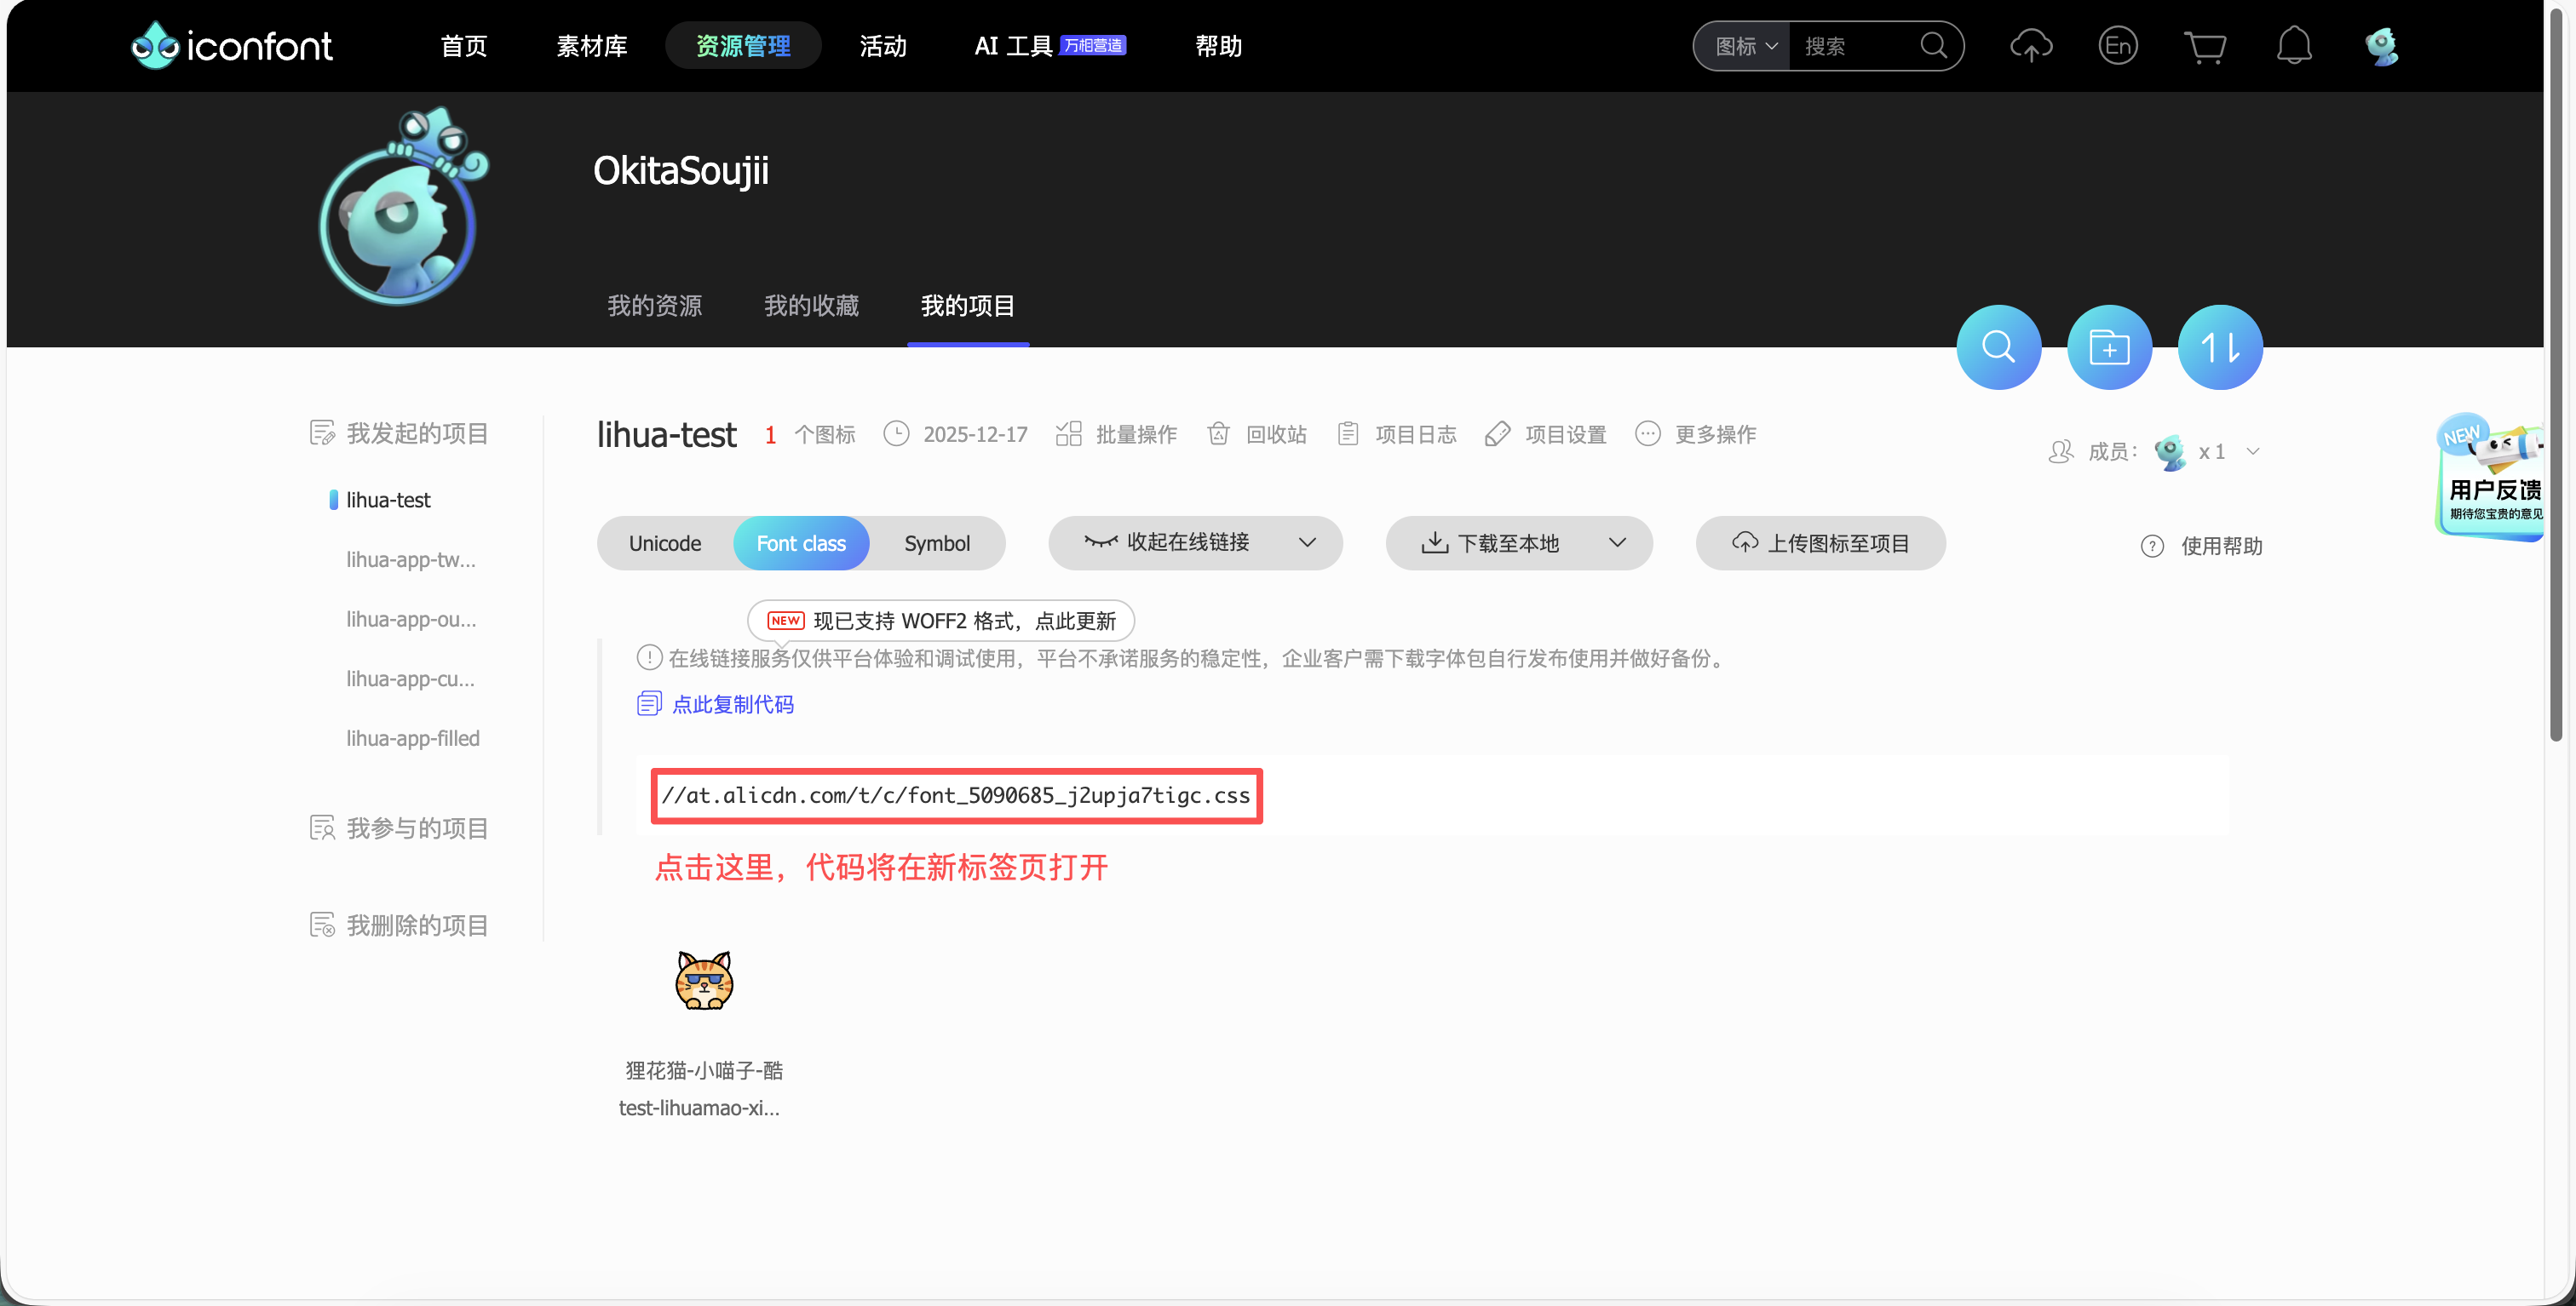Switch to the 我的收藏 tab

[x=811, y=306]
